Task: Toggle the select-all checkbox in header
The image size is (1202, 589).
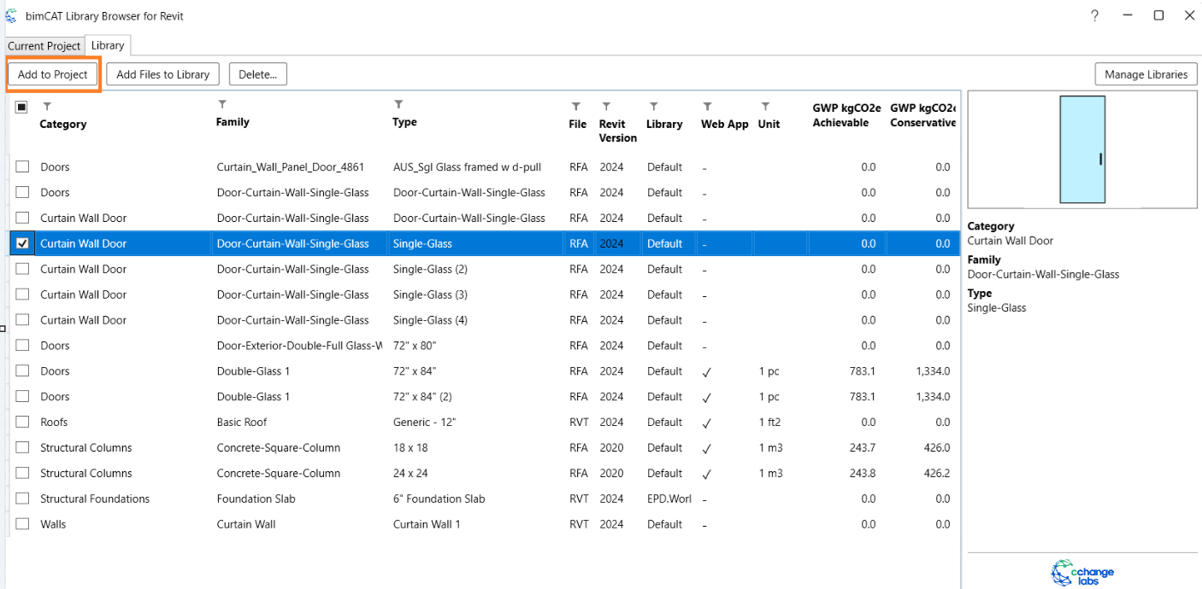Action: tap(21, 108)
